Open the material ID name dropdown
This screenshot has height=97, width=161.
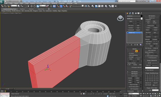click(x=152, y=68)
